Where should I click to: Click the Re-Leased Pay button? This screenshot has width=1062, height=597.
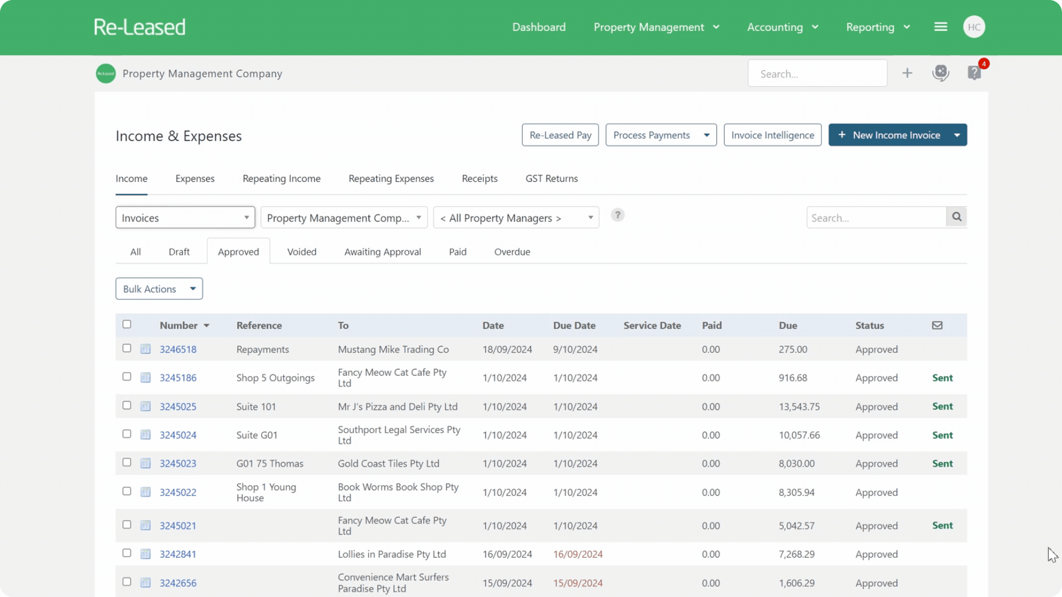(x=560, y=135)
